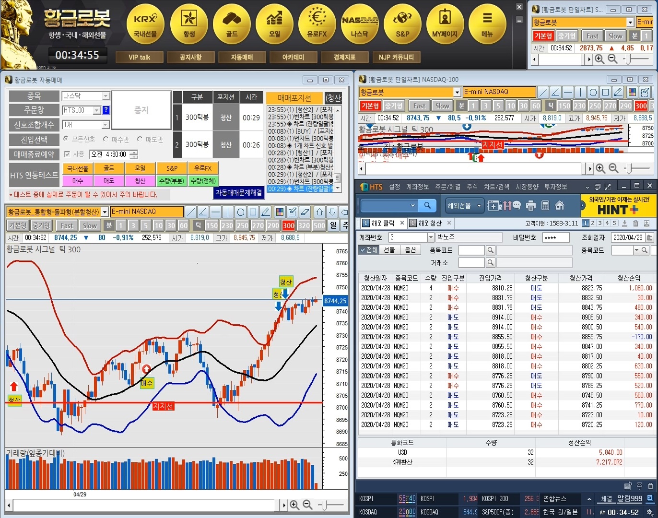Click 청산 pink button in HTS 연동테스트
658x518 pixels.
click(140, 181)
